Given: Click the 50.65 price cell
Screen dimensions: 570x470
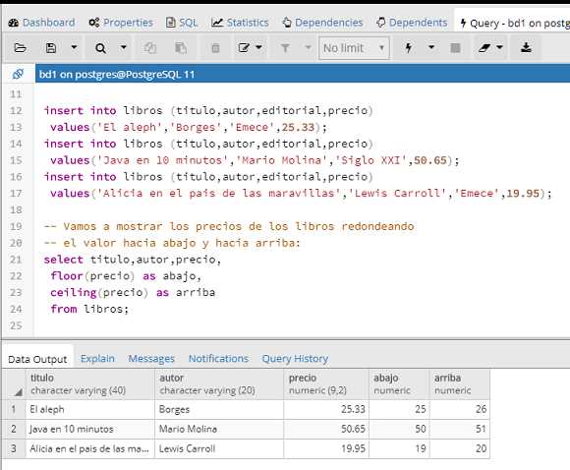Looking at the screenshot, I should point(326,429).
